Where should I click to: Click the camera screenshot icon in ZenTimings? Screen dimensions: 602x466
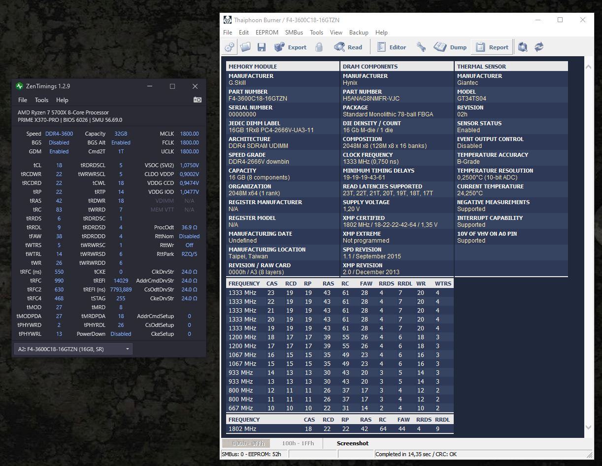pyautogui.click(x=198, y=100)
